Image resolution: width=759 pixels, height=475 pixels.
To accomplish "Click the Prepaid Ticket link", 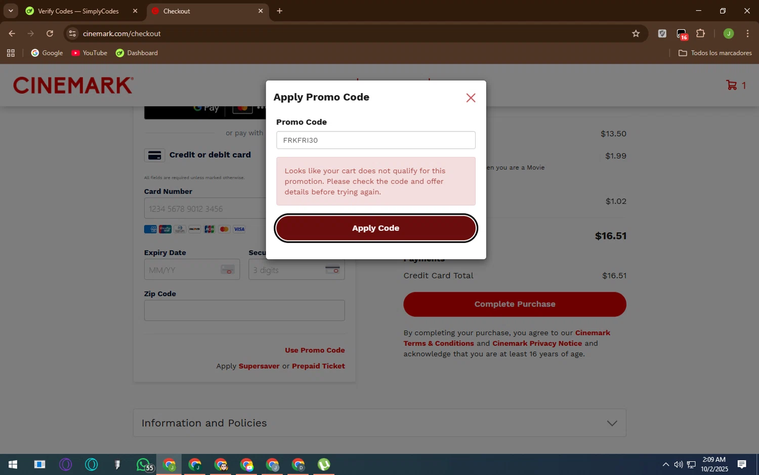I will click(x=318, y=366).
